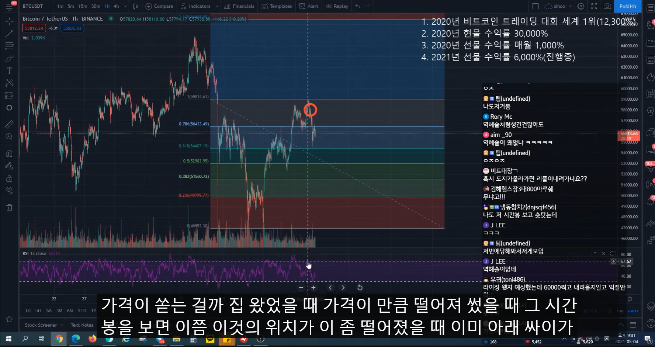Image resolution: width=655 pixels, height=347 pixels.
Task: Create an Alert
Action: coord(309,6)
